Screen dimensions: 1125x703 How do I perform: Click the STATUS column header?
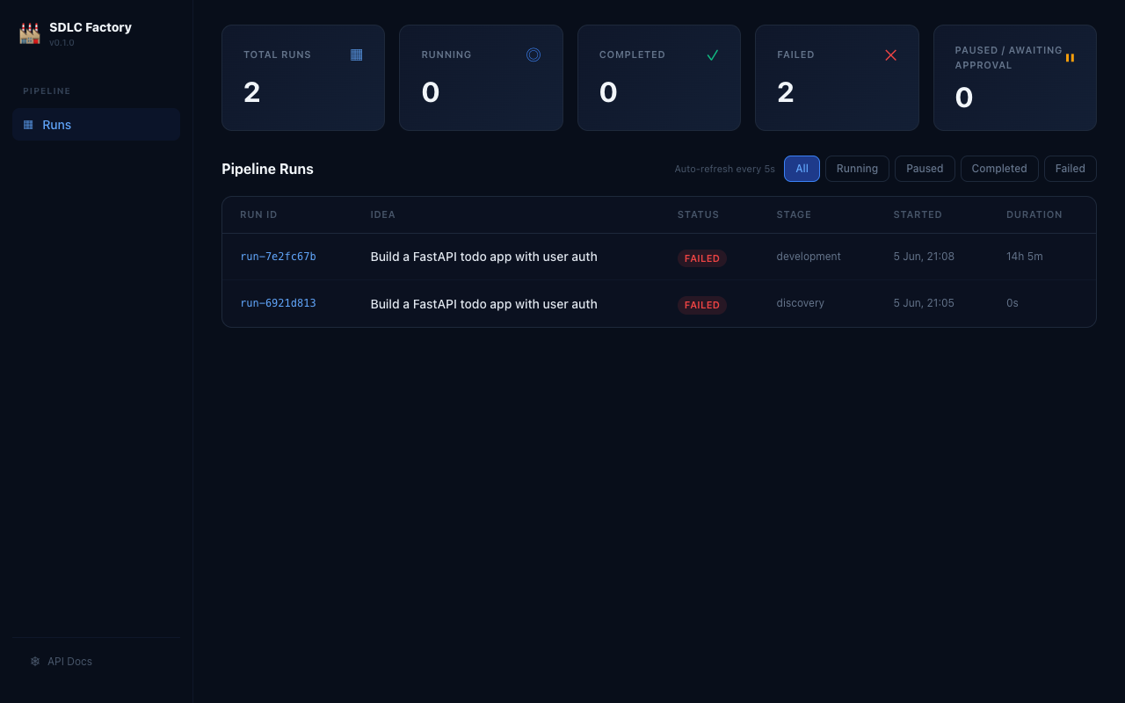click(698, 214)
